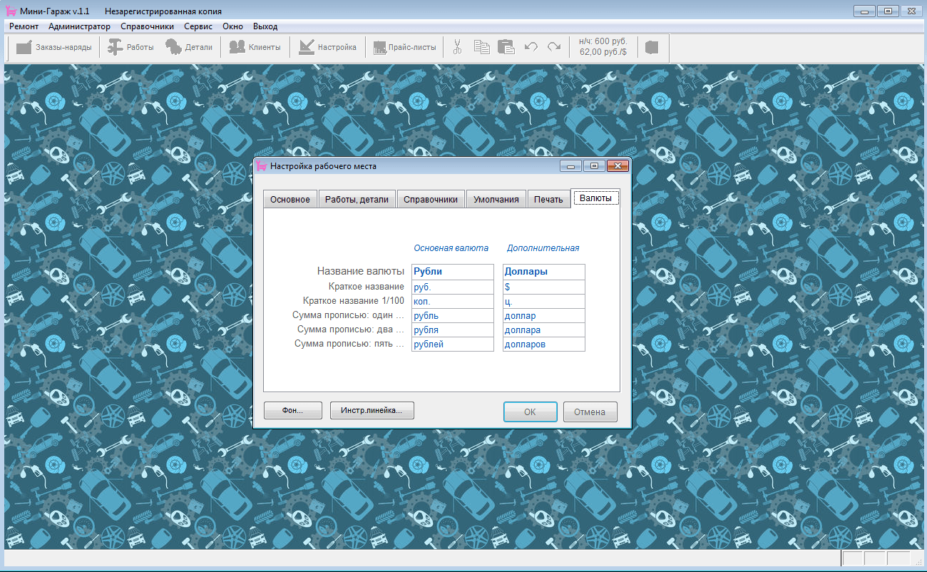This screenshot has width=927, height=572.
Task: Close the Настройка рабочего места dialog
Action: [618, 166]
